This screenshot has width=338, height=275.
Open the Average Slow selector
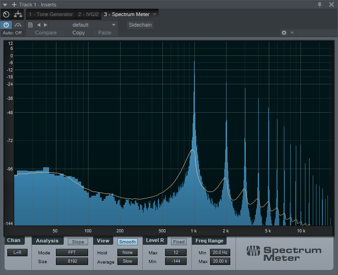(x=127, y=261)
